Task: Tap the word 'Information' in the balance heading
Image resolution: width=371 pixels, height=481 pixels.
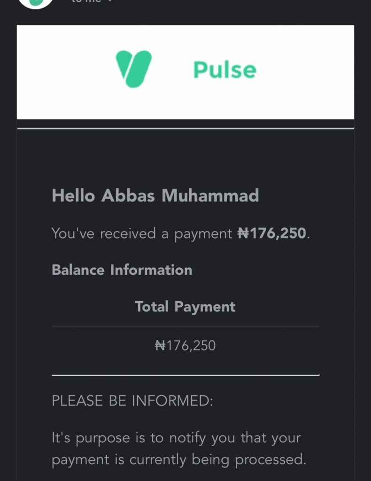Action: click(151, 270)
